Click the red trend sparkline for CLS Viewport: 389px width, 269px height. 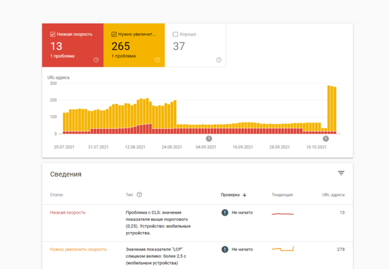(x=283, y=214)
